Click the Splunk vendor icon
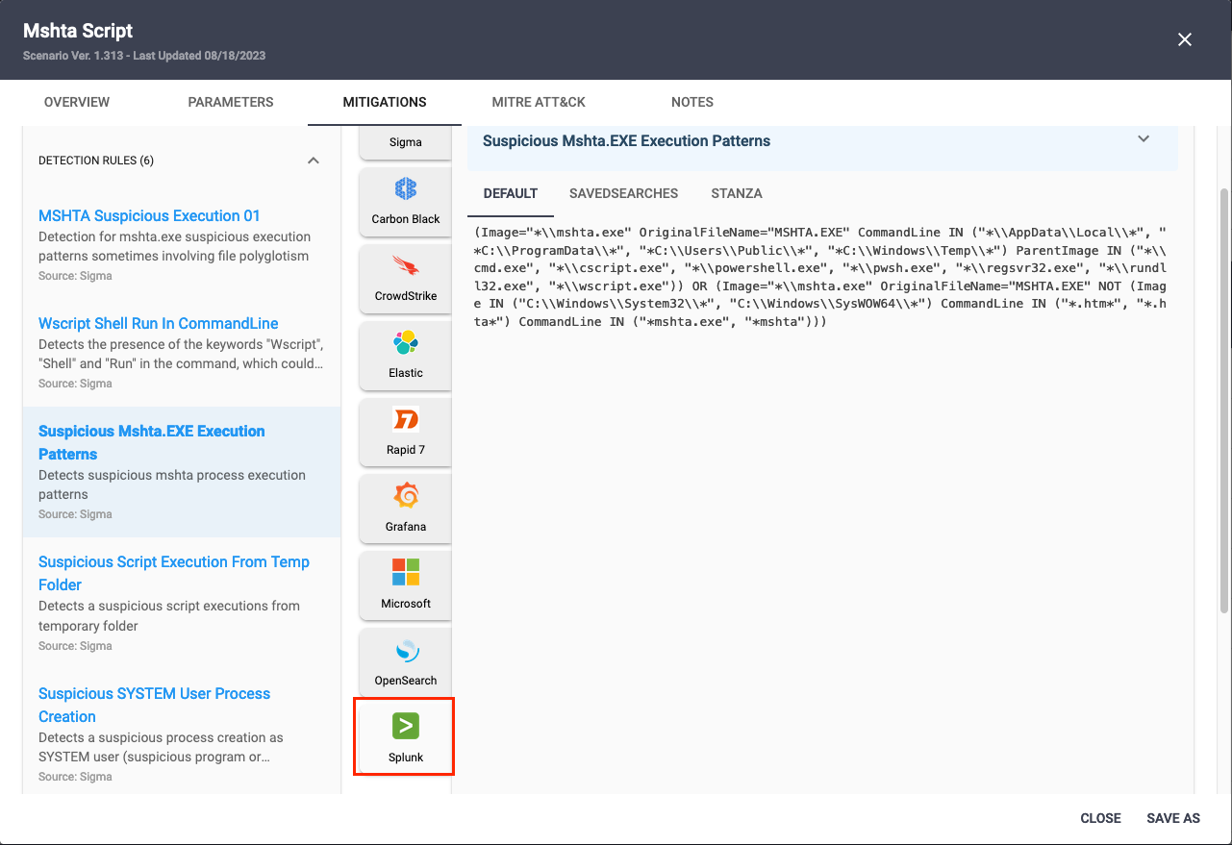Screen dimensions: 1232x845 [x=405, y=727]
